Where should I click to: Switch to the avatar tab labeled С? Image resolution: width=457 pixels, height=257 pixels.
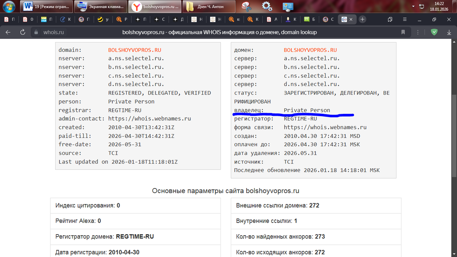(x=328, y=19)
